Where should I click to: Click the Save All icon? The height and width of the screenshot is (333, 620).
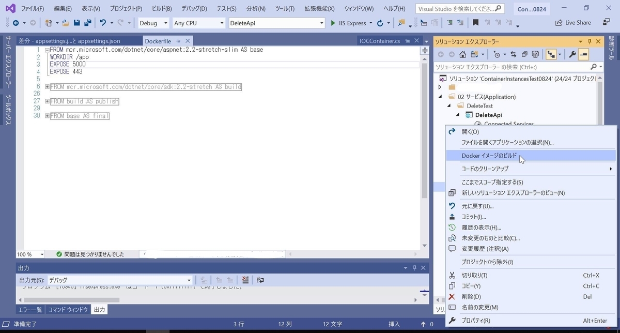[x=87, y=23]
